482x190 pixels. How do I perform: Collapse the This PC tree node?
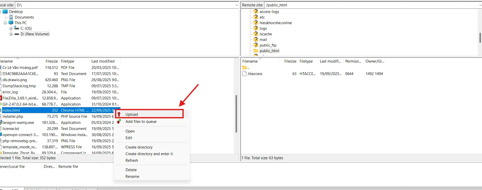click(5, 23)
